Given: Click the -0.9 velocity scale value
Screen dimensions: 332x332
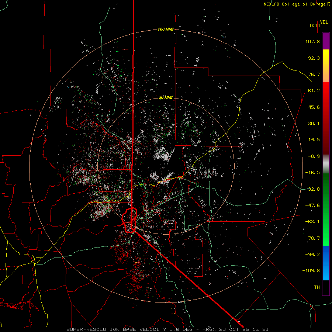Looking at the screenshot, I should click(x=314, y=156).
